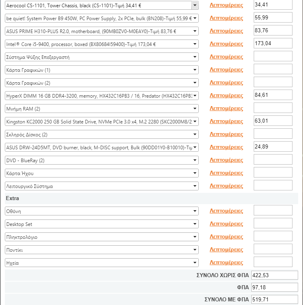Open the HyperX DIMM 16 GB memory dropdown

point(102,96)
